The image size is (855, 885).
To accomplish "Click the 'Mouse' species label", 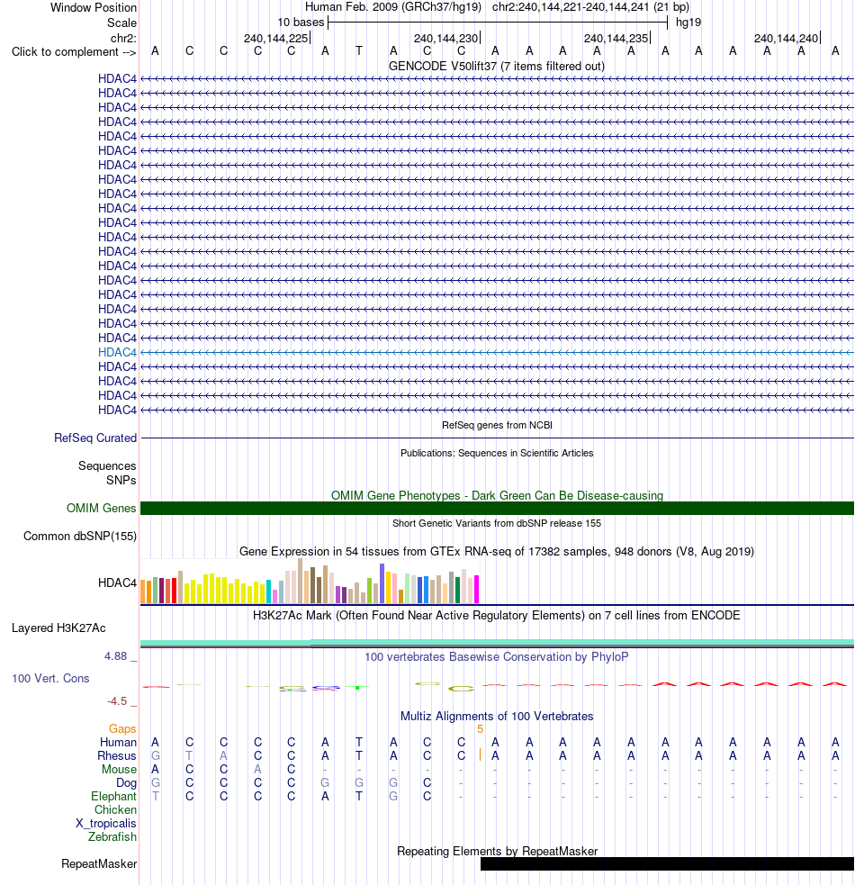I will point(119,769).
